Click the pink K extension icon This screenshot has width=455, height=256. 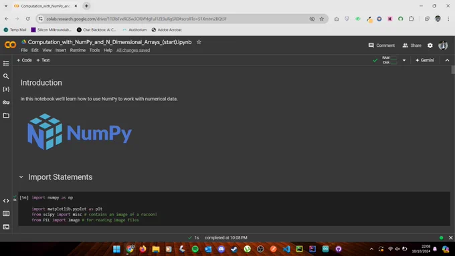click(x=389, y=19)
